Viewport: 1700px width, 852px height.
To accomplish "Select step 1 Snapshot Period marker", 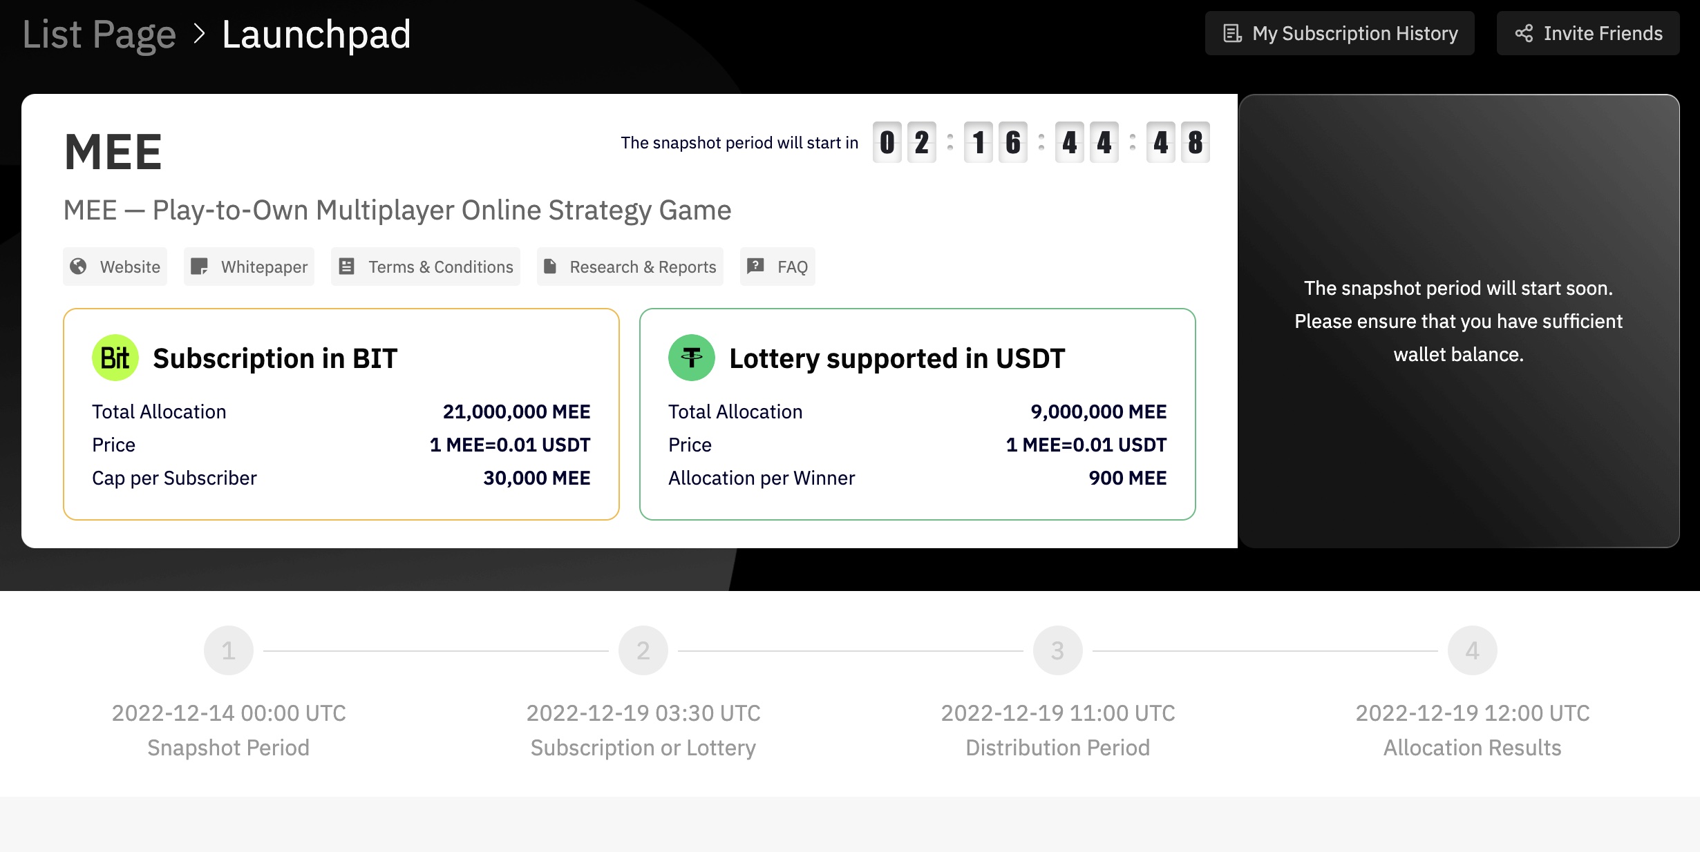I will point(228,650).
